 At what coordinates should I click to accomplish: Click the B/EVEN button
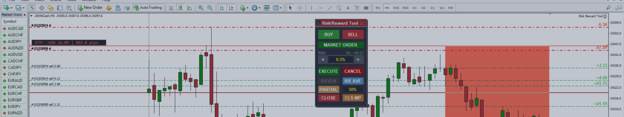329,81
